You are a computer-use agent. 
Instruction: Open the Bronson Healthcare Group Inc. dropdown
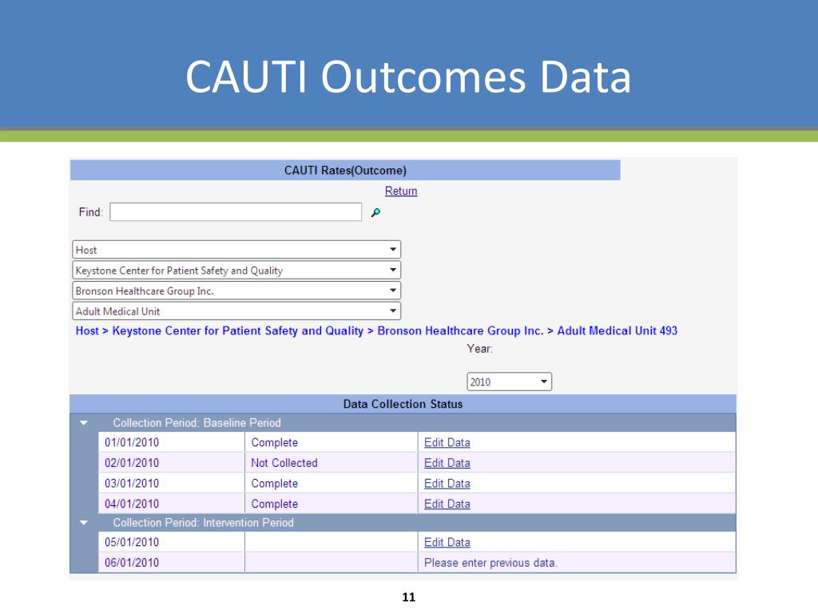[x=236, y=291]
